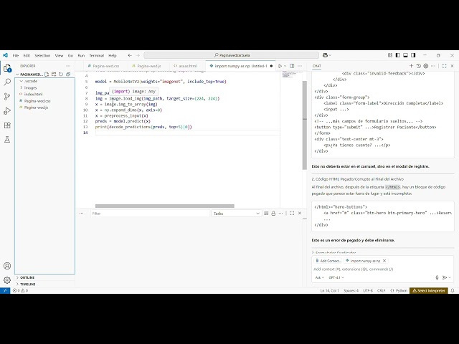Click Add Context button in chat
The width and height of the screenshot is (459, 344).
328,261
